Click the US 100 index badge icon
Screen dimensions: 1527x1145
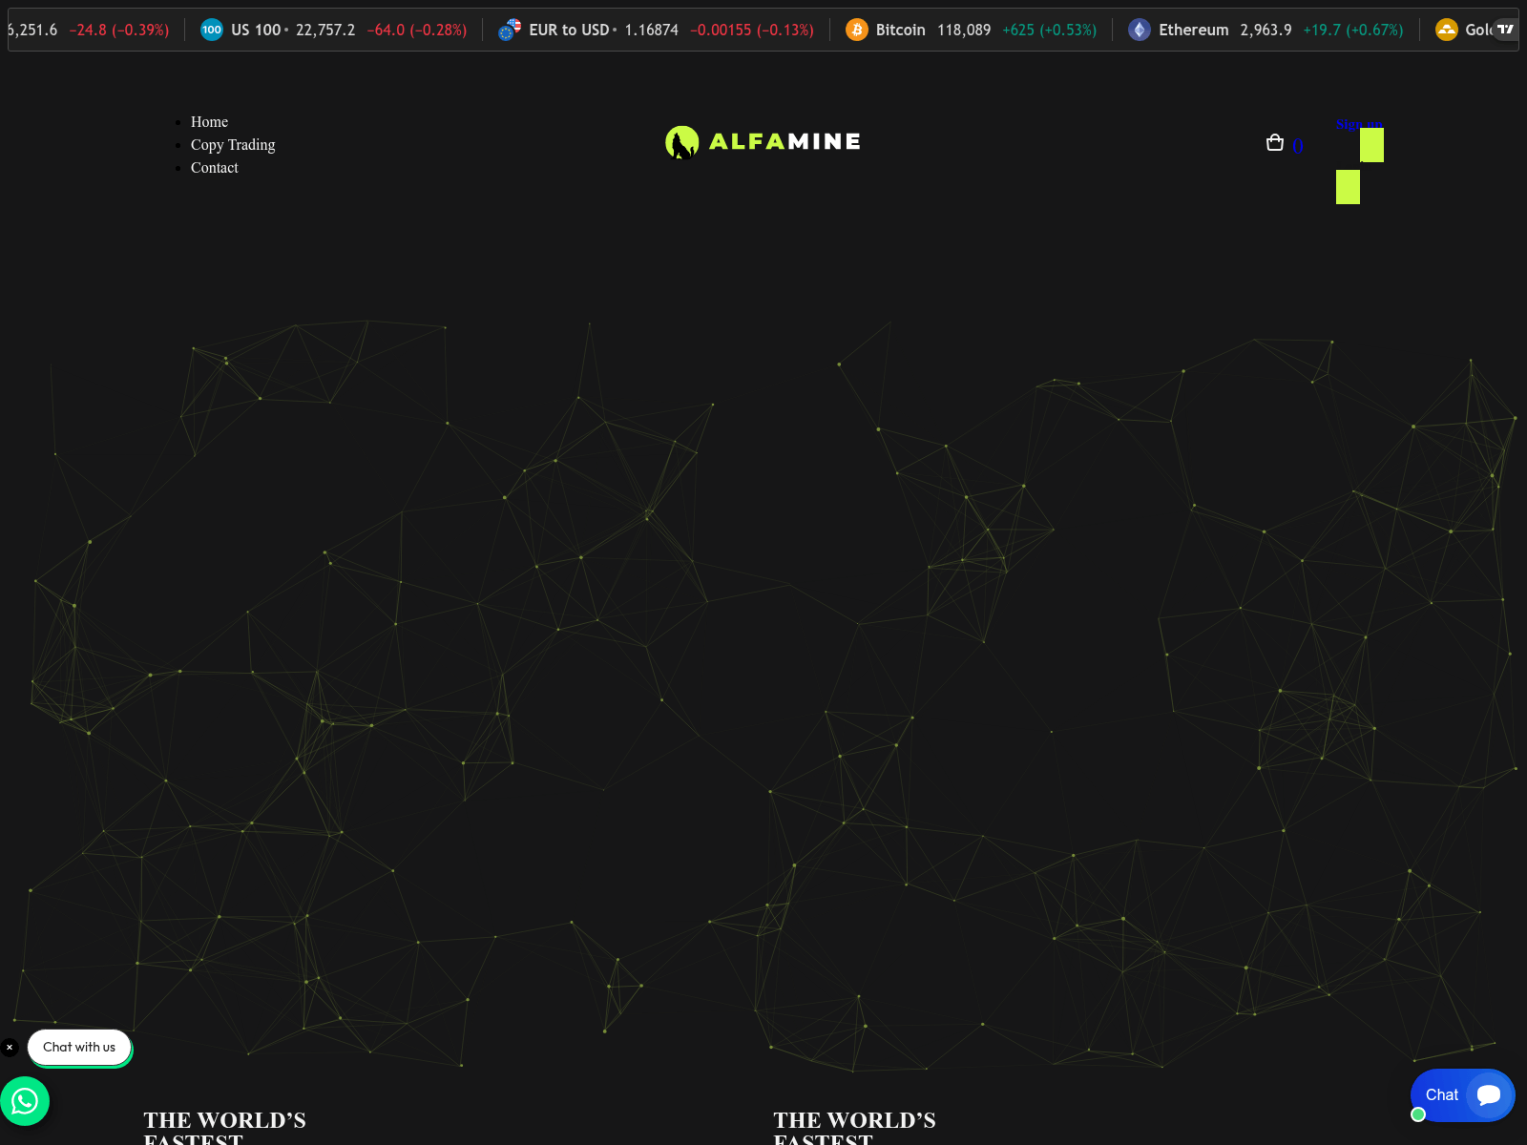(x=212, y=30)
